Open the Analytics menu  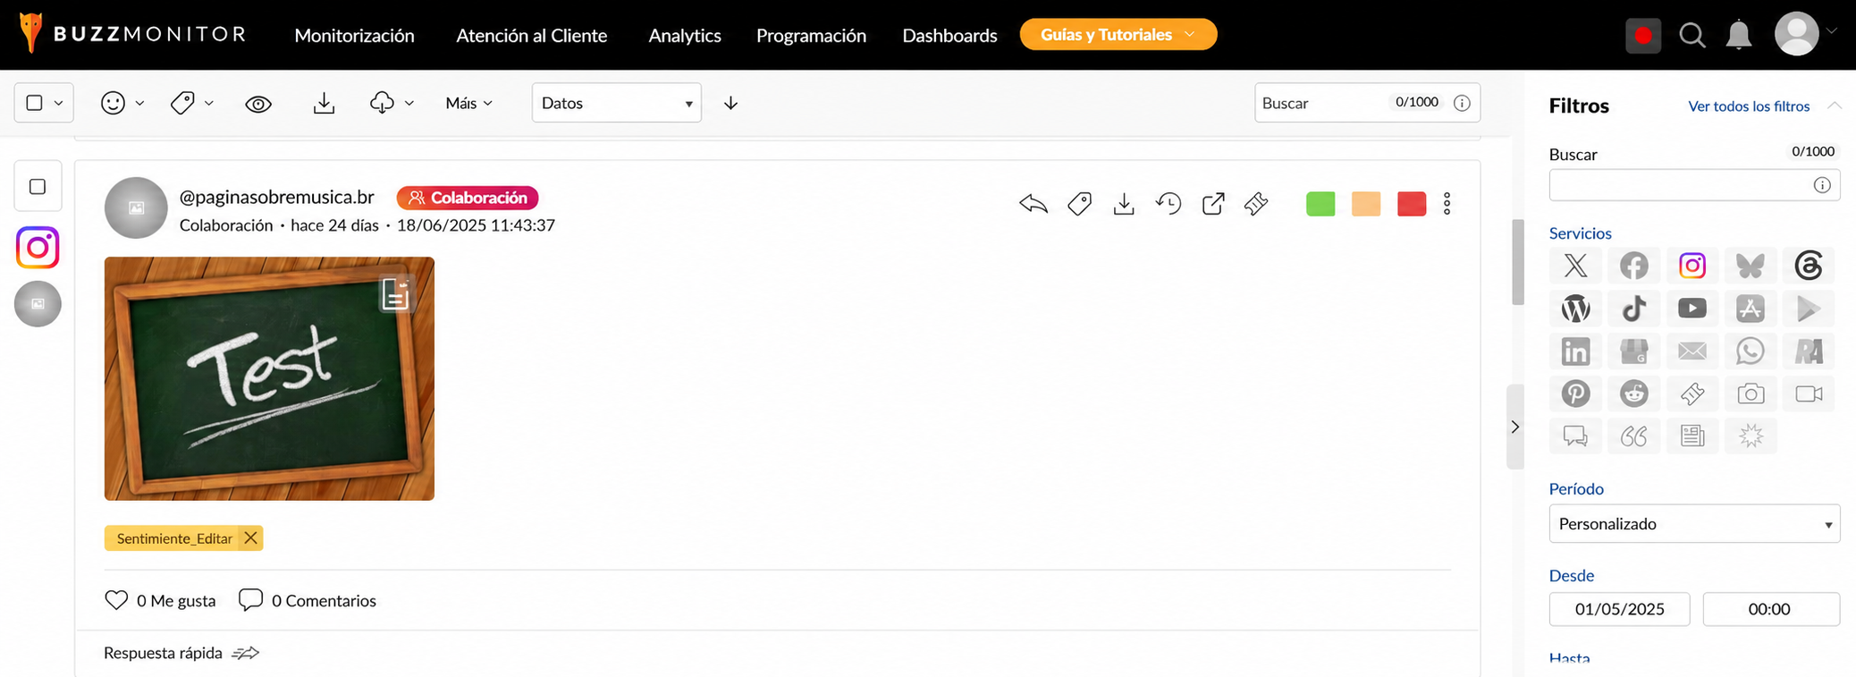coord(685,35)
